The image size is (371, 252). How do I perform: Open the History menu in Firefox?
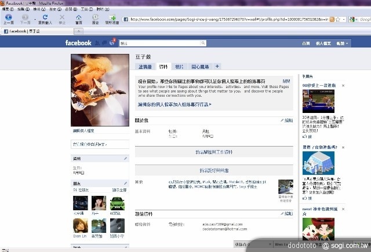click(55, 9)
